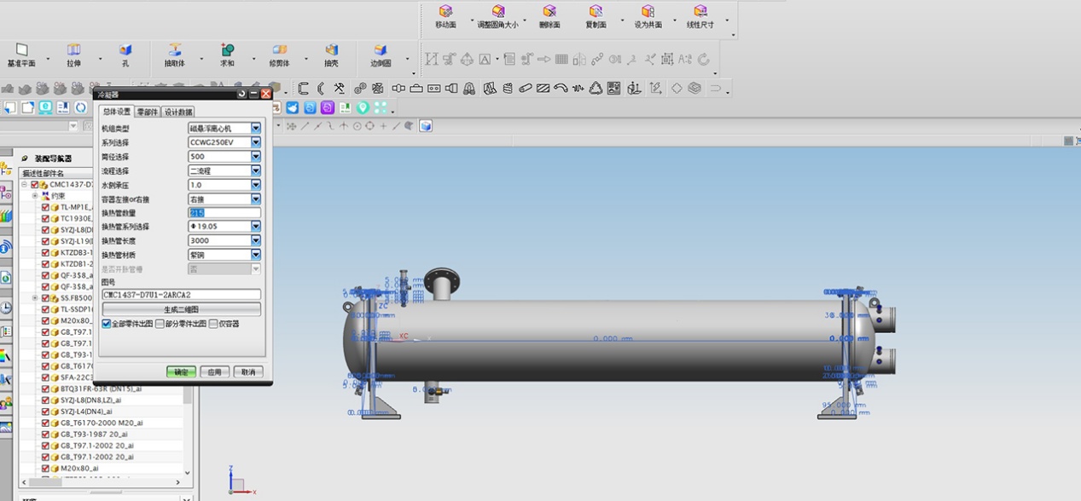Check the 仅容器 checkbox
The height and width of the screenshot is (501, 1081).
point(213,324)
